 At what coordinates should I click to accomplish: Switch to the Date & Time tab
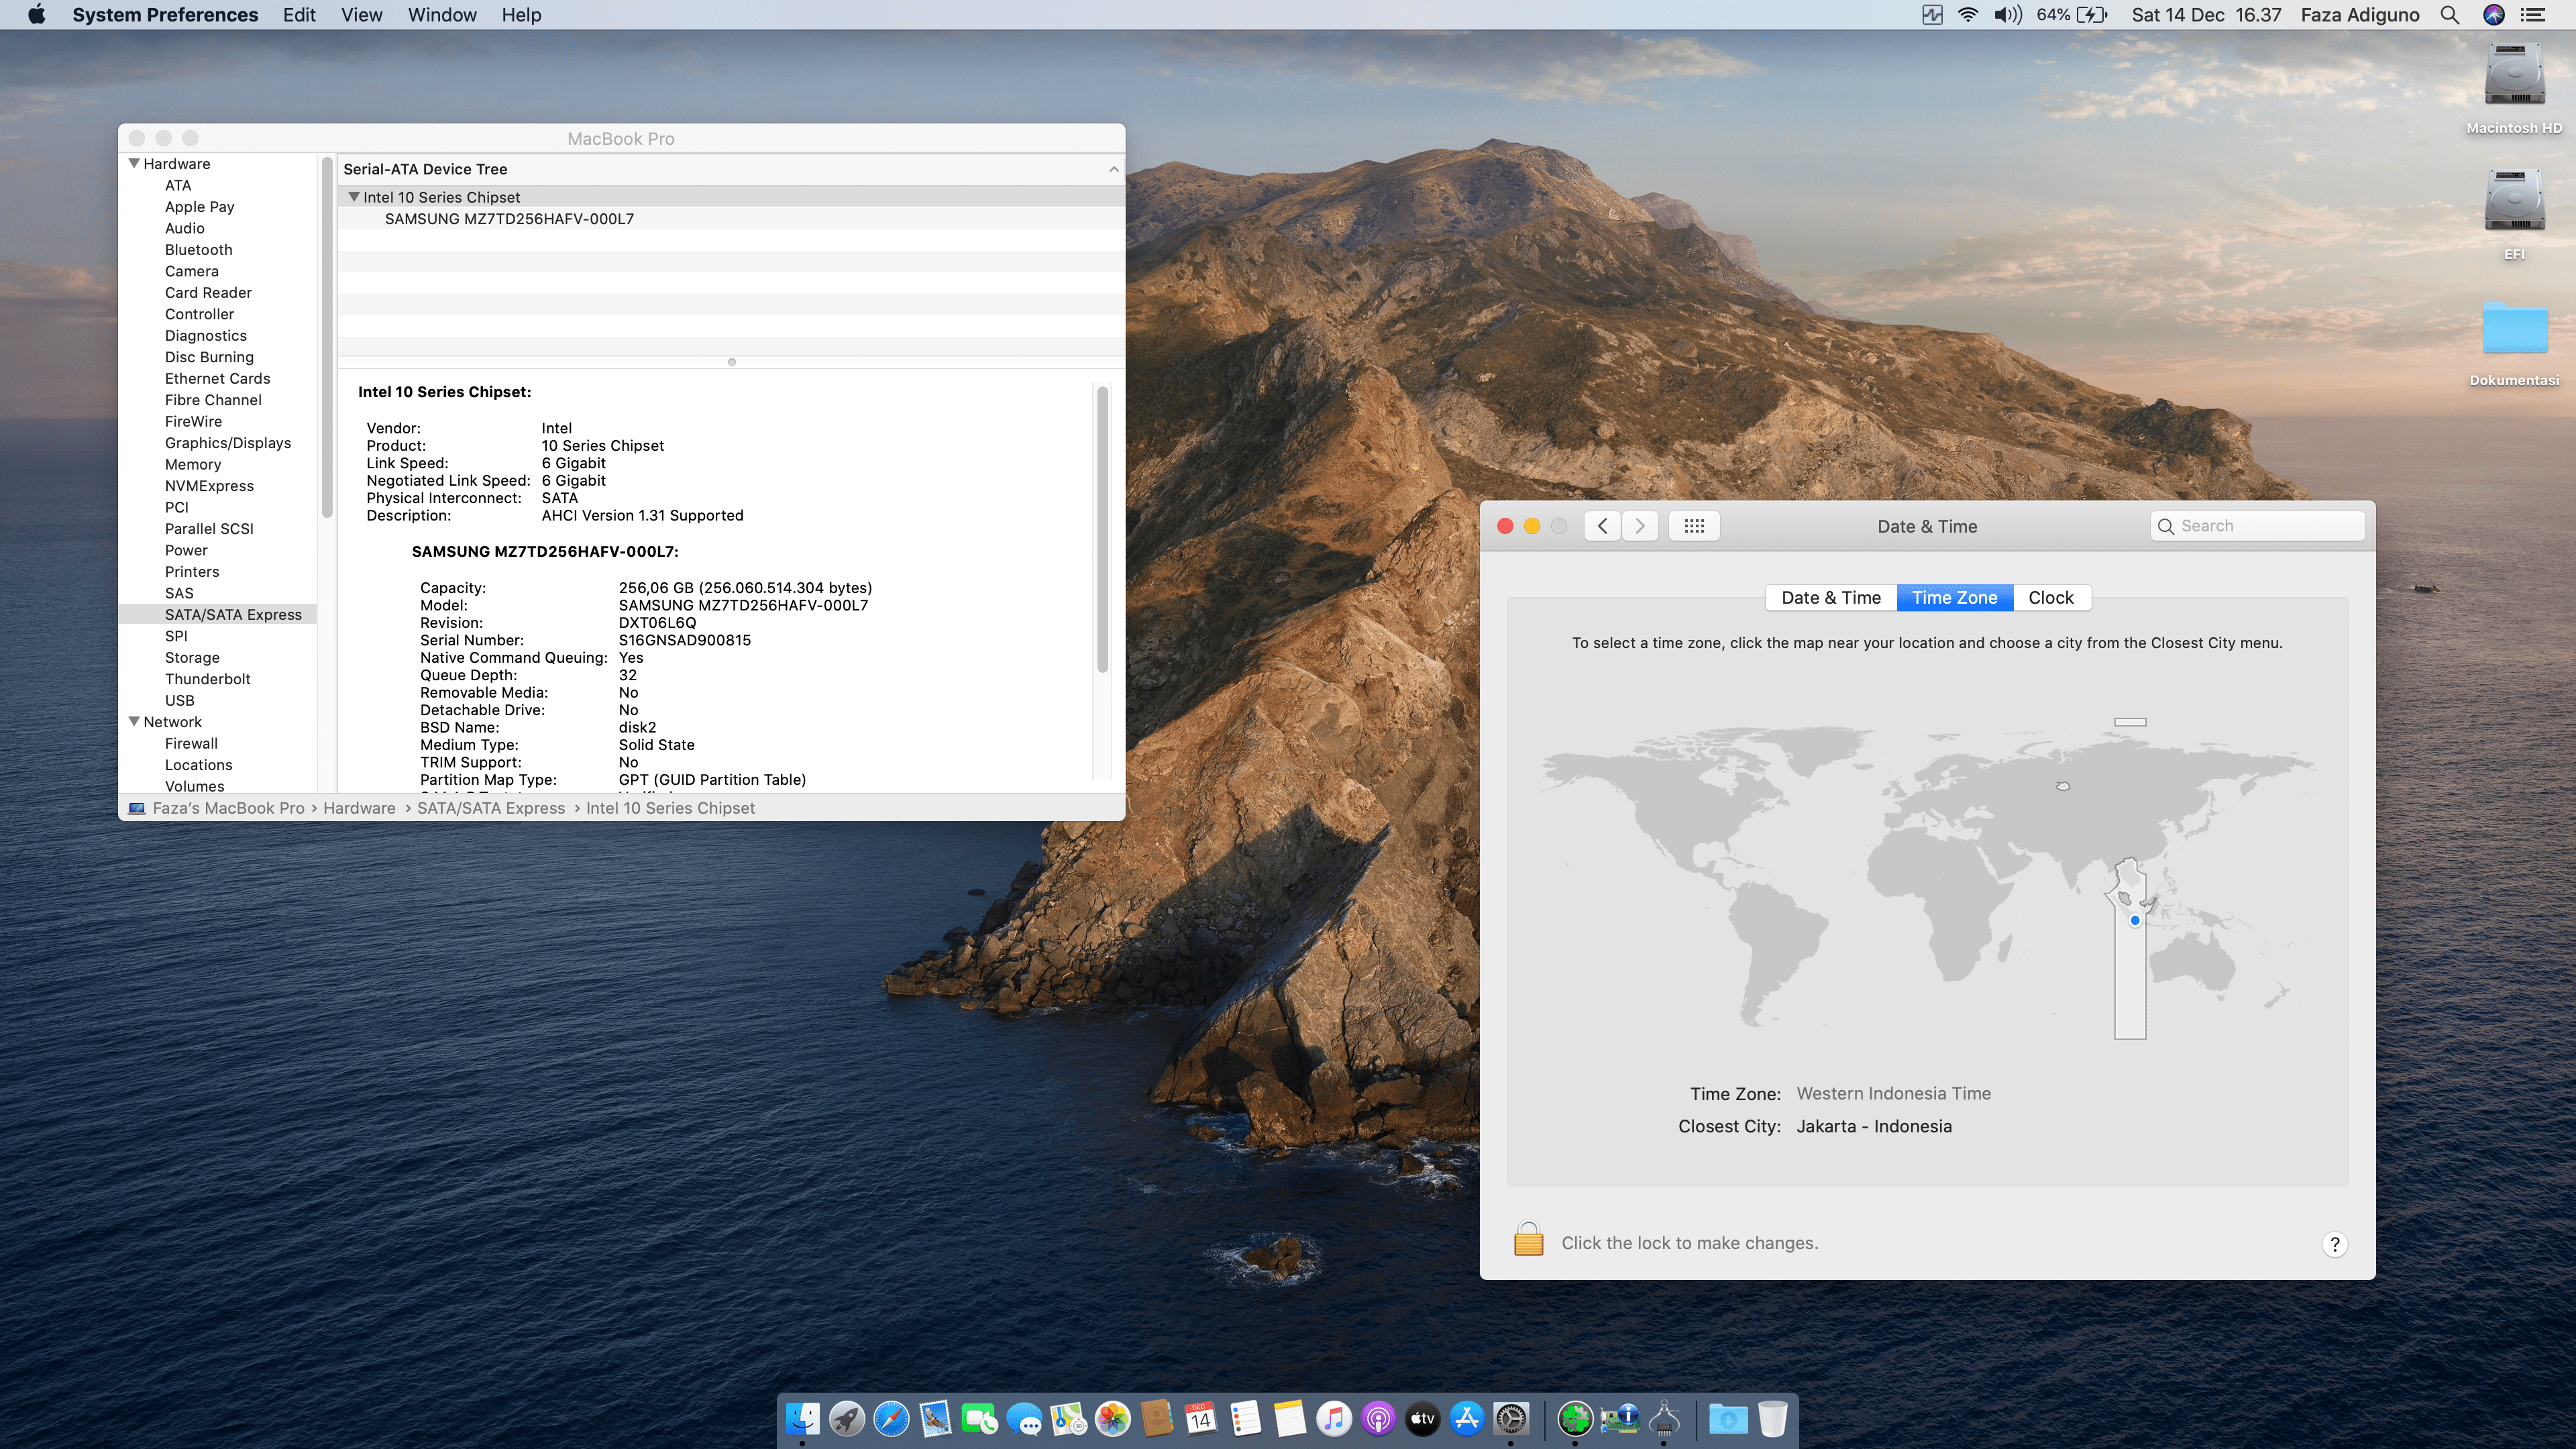1830,598
